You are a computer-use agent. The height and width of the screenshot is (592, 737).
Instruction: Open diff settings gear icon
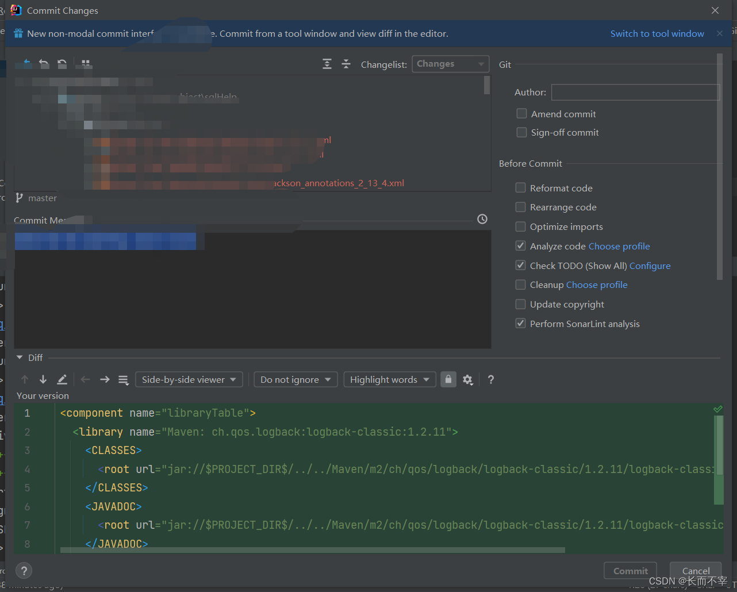(468, 379)
